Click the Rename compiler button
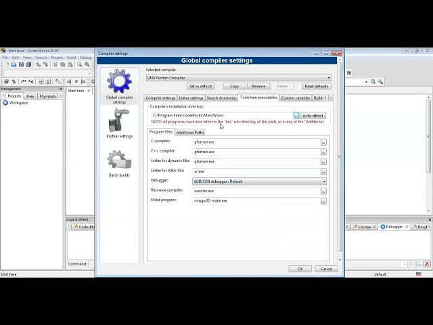The height and width of the screenshot is (325, 433). coord(258,86)
